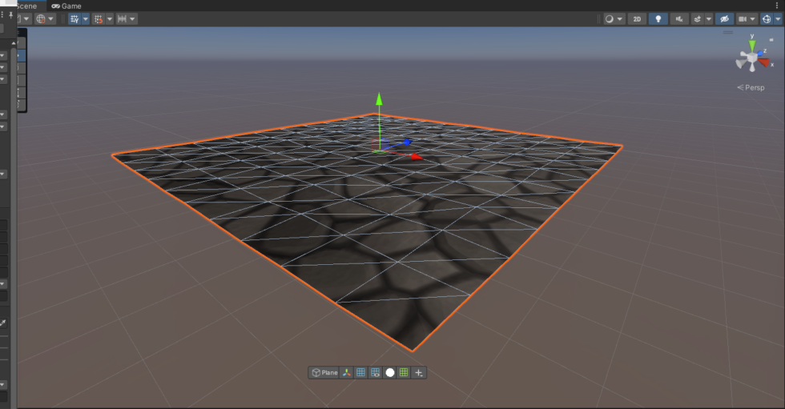Click the blue Z axis cone on orientation gizmo
This screenshot has width=785, height=409.
click(x=760, y=53)
